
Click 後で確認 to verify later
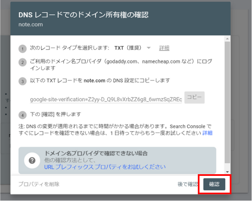click(x=188, y=184)
